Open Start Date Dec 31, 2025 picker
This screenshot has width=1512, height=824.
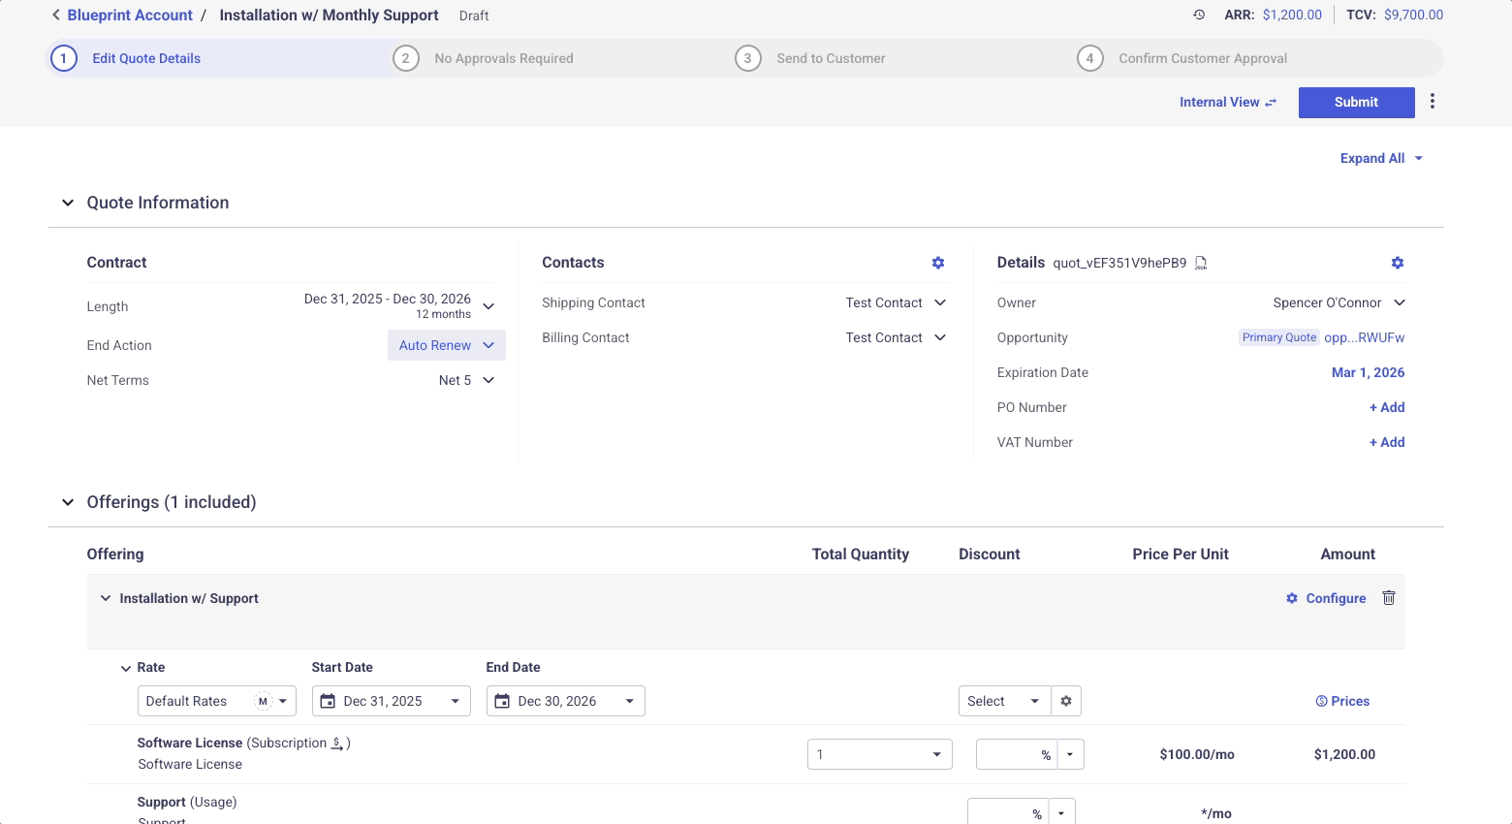[x=392, y=701]
